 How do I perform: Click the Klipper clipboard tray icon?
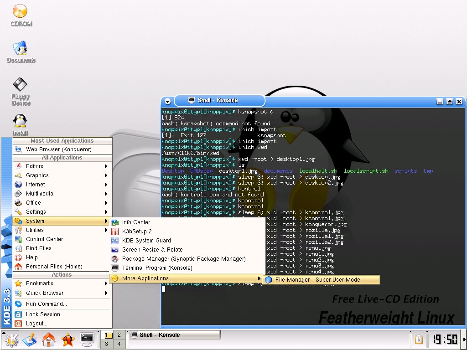[x=419, y=339]
